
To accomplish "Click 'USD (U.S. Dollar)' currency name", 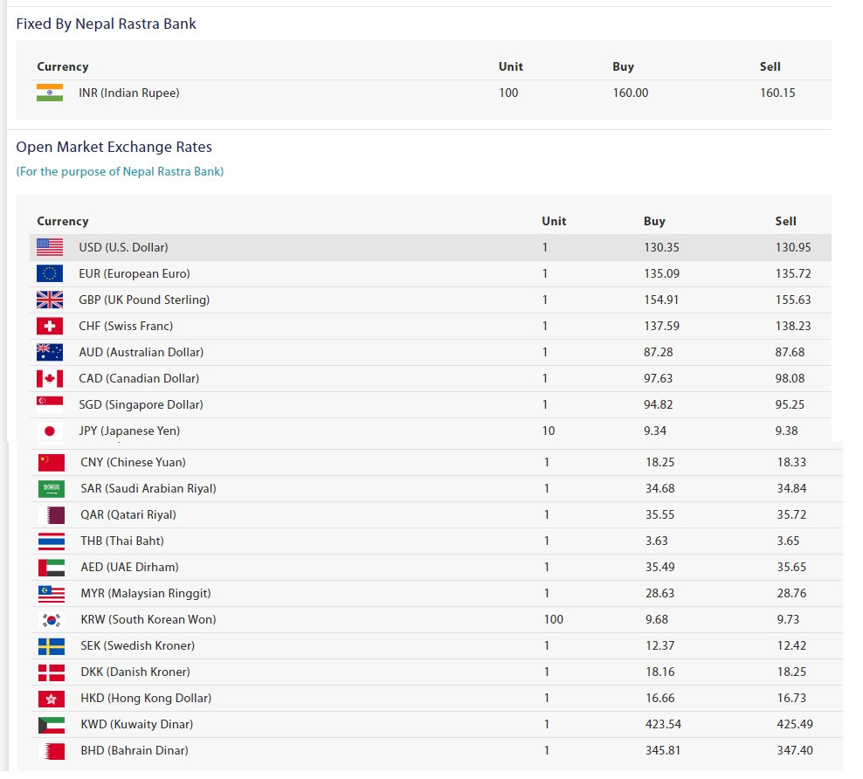I will click(x=123, y=247).
